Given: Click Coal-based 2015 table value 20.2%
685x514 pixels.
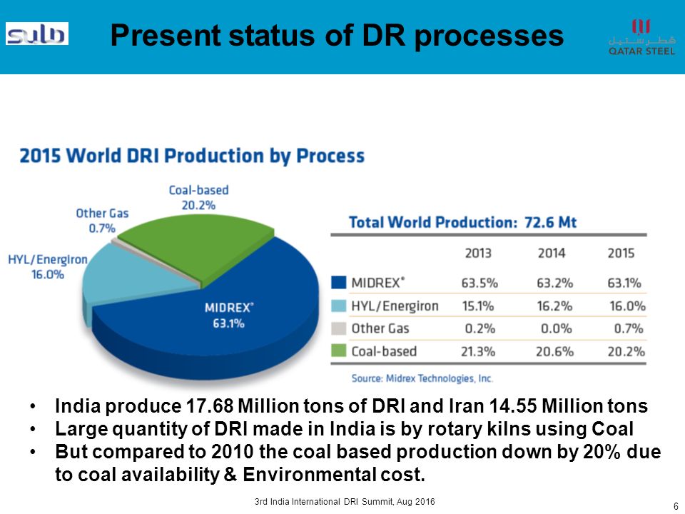Looking at the screenshot, I should coord(626,351).
